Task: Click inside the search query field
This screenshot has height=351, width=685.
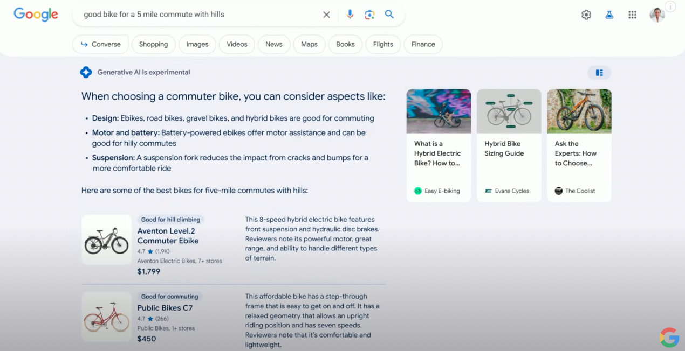Action: click(200, 15)
